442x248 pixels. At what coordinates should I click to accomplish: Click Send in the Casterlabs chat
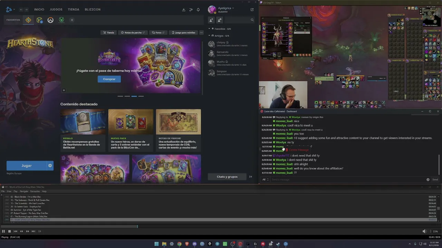click(x=435, y=179)
